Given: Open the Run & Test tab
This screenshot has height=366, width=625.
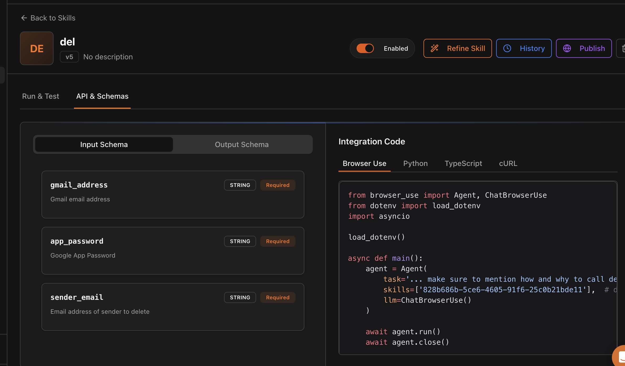Looking at the screenshot, I should coord(41,96).
